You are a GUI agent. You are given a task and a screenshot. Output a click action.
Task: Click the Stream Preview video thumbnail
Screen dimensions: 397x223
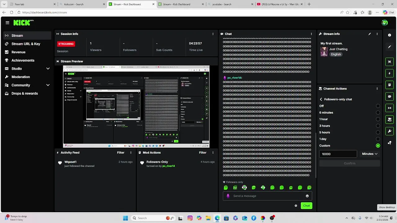[136, 107]
